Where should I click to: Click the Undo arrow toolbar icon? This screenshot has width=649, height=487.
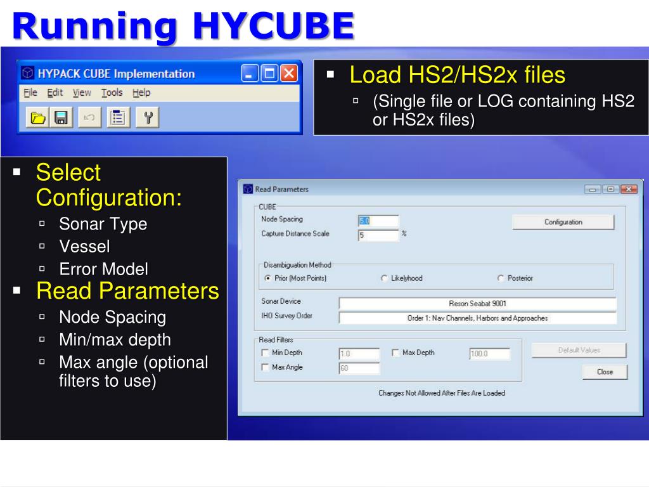89,118
